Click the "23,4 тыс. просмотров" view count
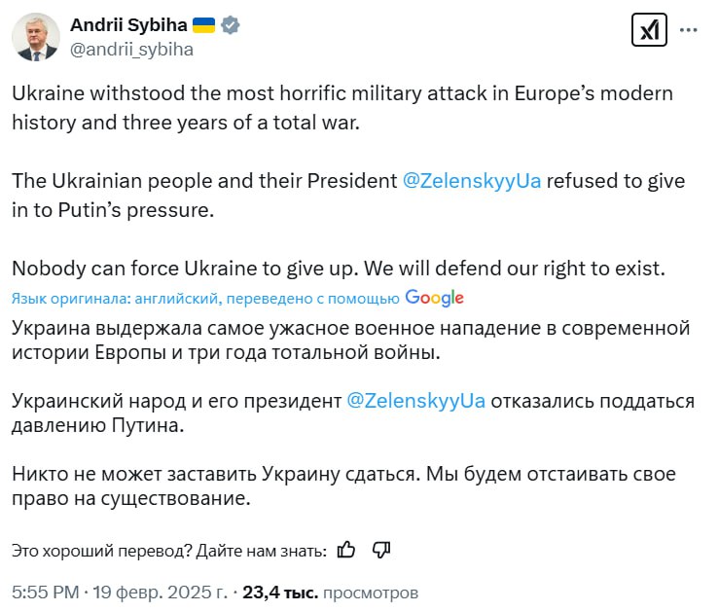The image size is (719, 611). click(x=330, y=592)
